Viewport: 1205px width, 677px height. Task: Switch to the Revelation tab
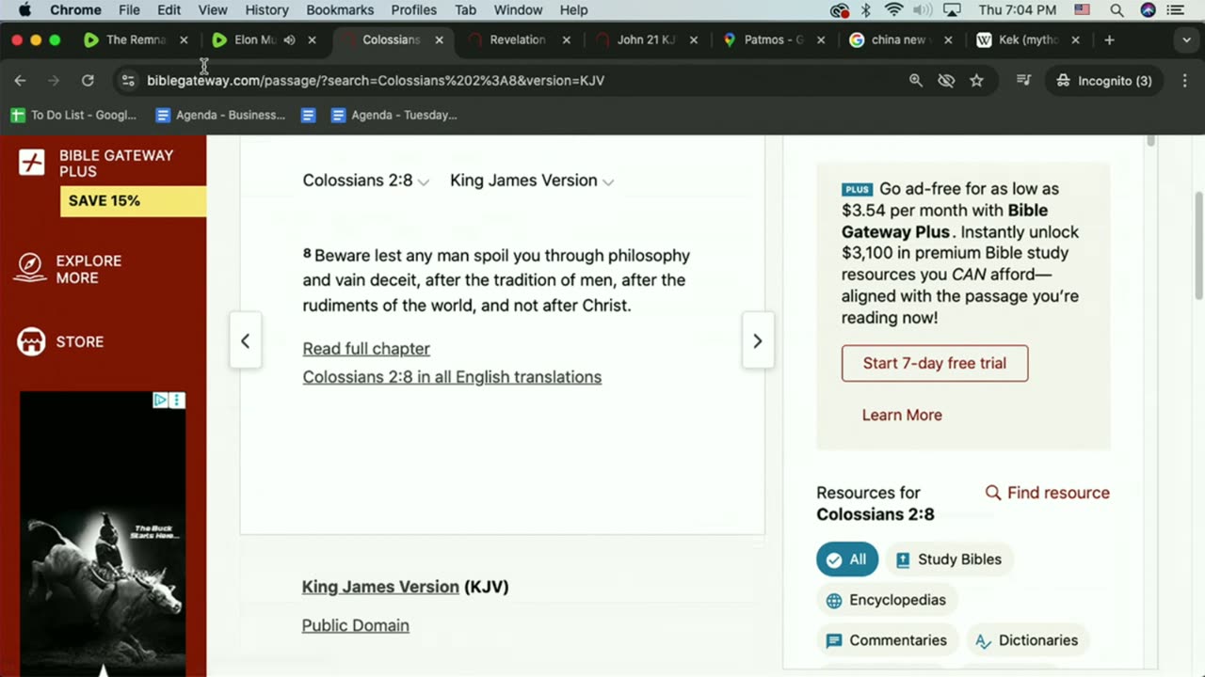tap(517, 40)
